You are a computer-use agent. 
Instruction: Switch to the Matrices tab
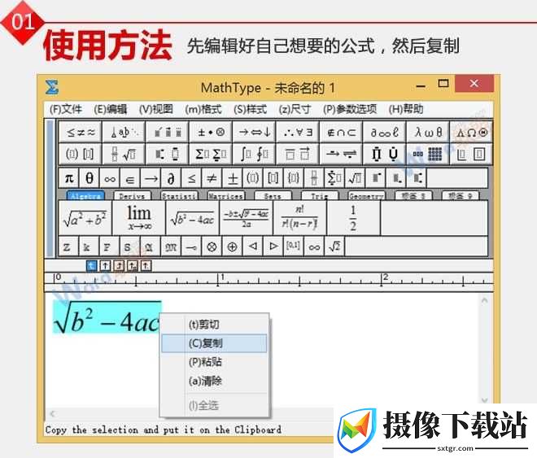(226, 196)
